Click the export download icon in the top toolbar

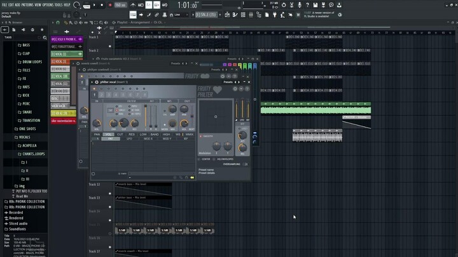coord(339,5)
